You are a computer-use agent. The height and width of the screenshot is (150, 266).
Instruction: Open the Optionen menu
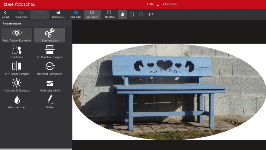(x=170, y=4)
